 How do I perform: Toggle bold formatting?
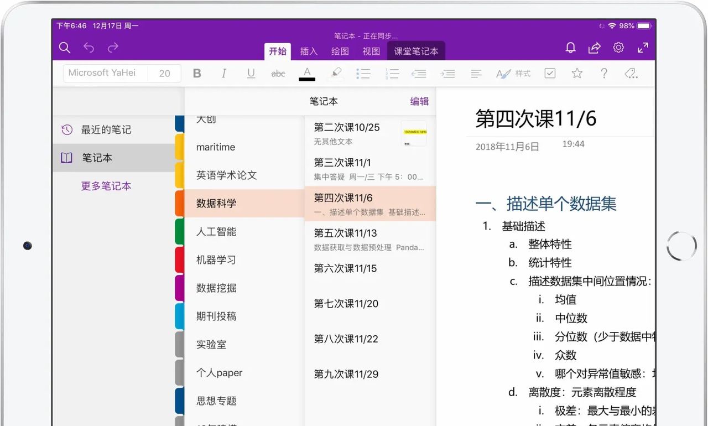(x=197, y=73)
